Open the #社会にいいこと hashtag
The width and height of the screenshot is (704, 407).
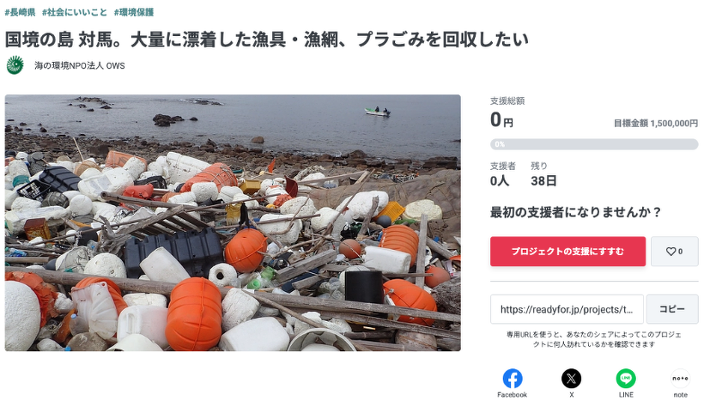(75, 12)
